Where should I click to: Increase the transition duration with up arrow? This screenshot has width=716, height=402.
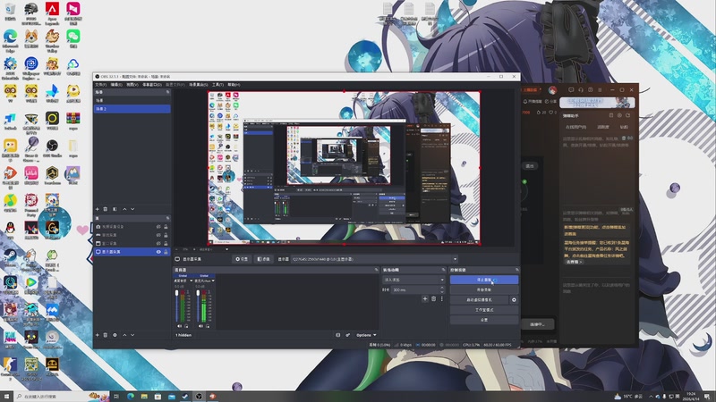click(x=442, y=288)
